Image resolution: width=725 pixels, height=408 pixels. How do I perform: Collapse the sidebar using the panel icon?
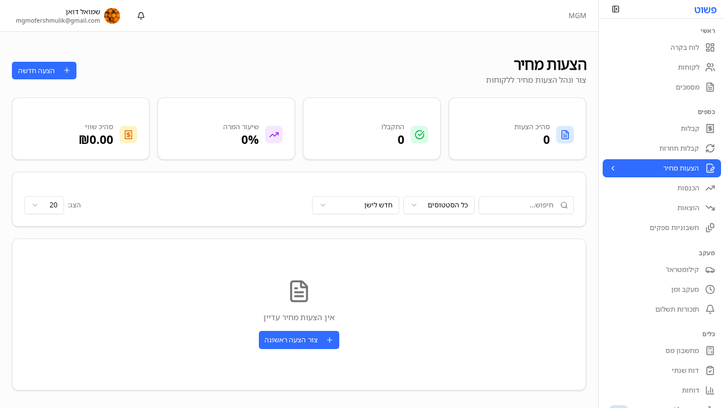[x=616, y=10]
